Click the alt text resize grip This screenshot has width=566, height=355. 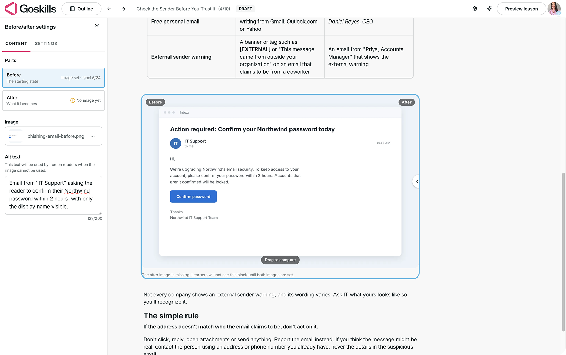(100, 212)
